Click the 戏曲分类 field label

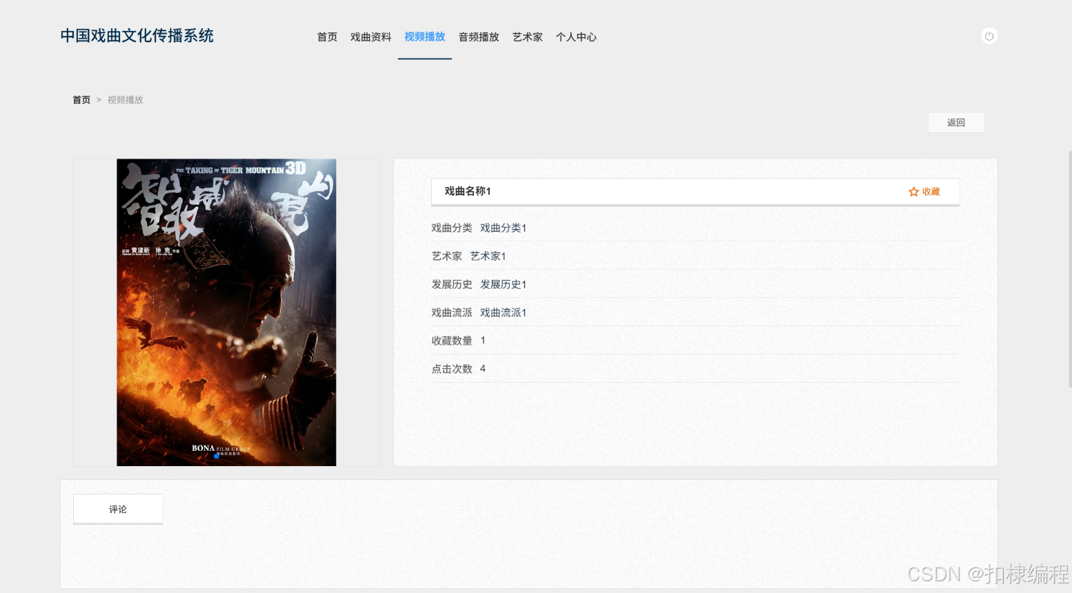click(x=452, y=228)
